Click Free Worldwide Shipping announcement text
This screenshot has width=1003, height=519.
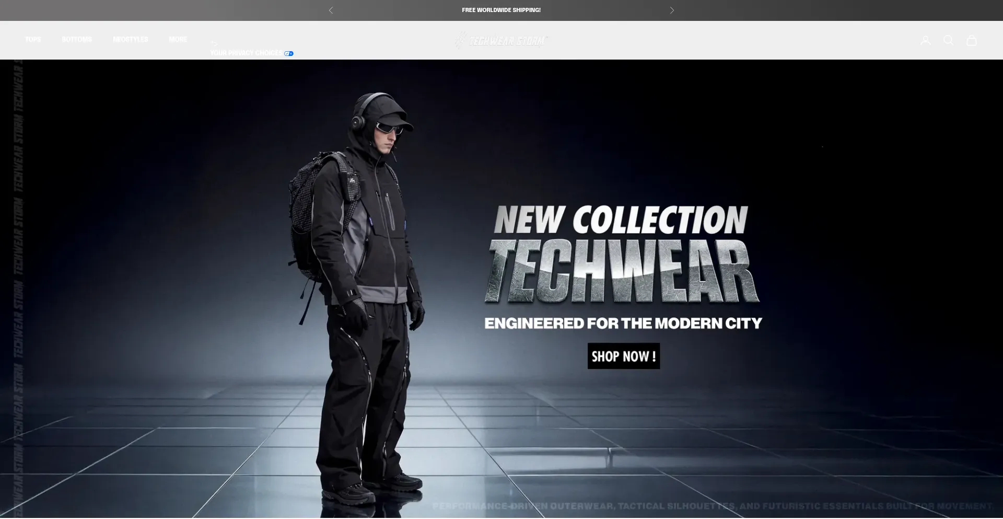coord(501,10)
